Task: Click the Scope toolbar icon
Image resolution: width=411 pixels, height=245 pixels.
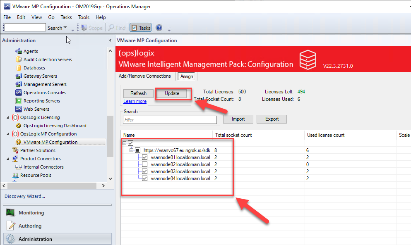Action: tap(84, 28)
